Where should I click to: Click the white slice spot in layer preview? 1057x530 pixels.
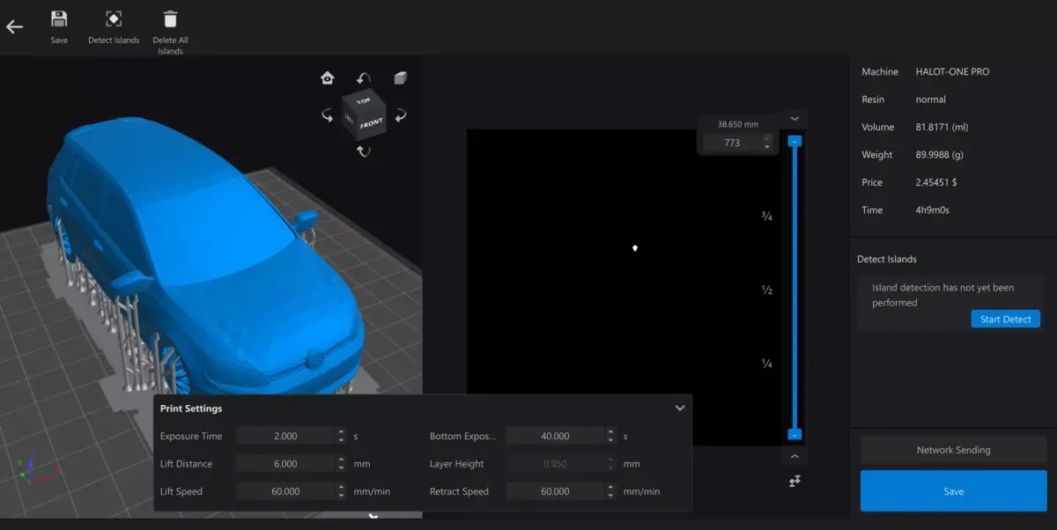635,248
